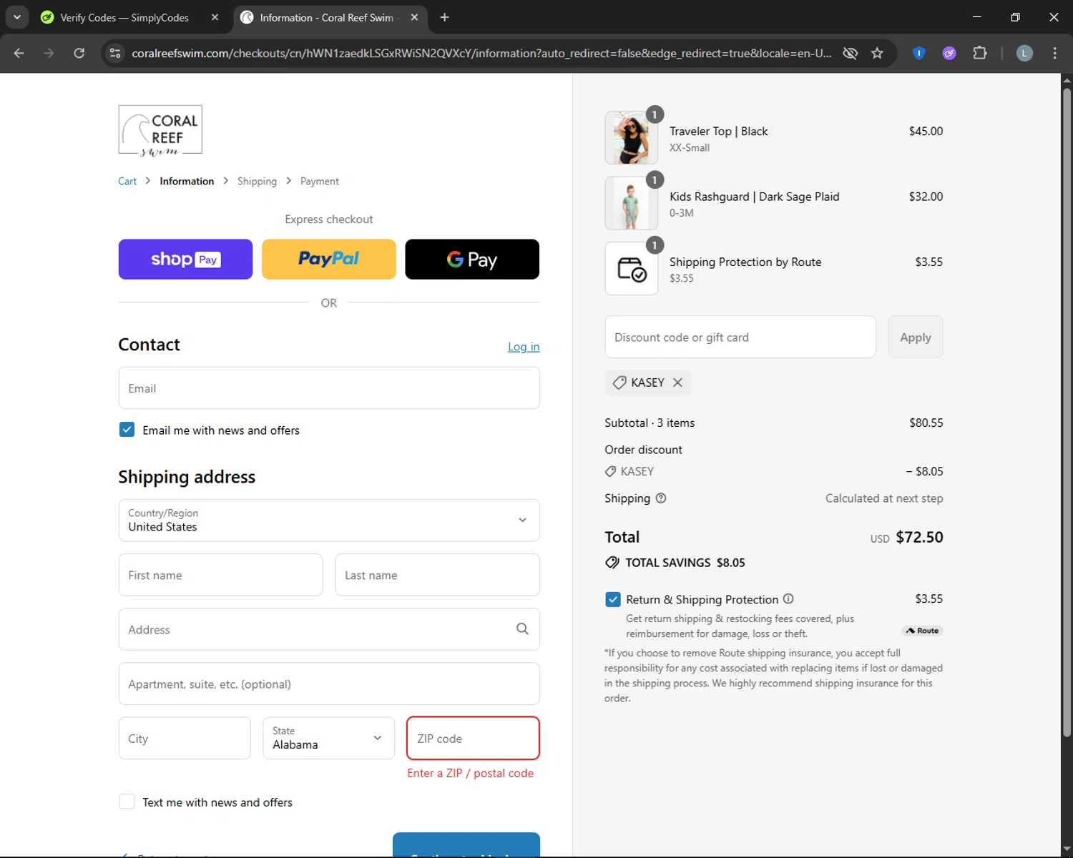Select Information breadcrumb step
Image resolution: width=1073 pixels, height=858 pixels.
187,182
